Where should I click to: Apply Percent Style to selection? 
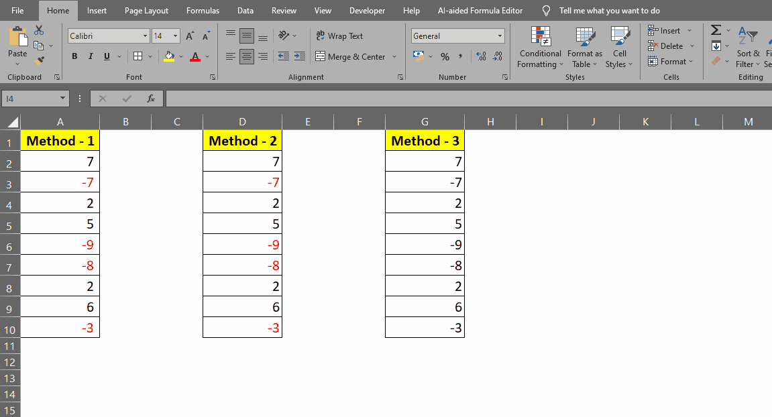click(x=445, y=56)
